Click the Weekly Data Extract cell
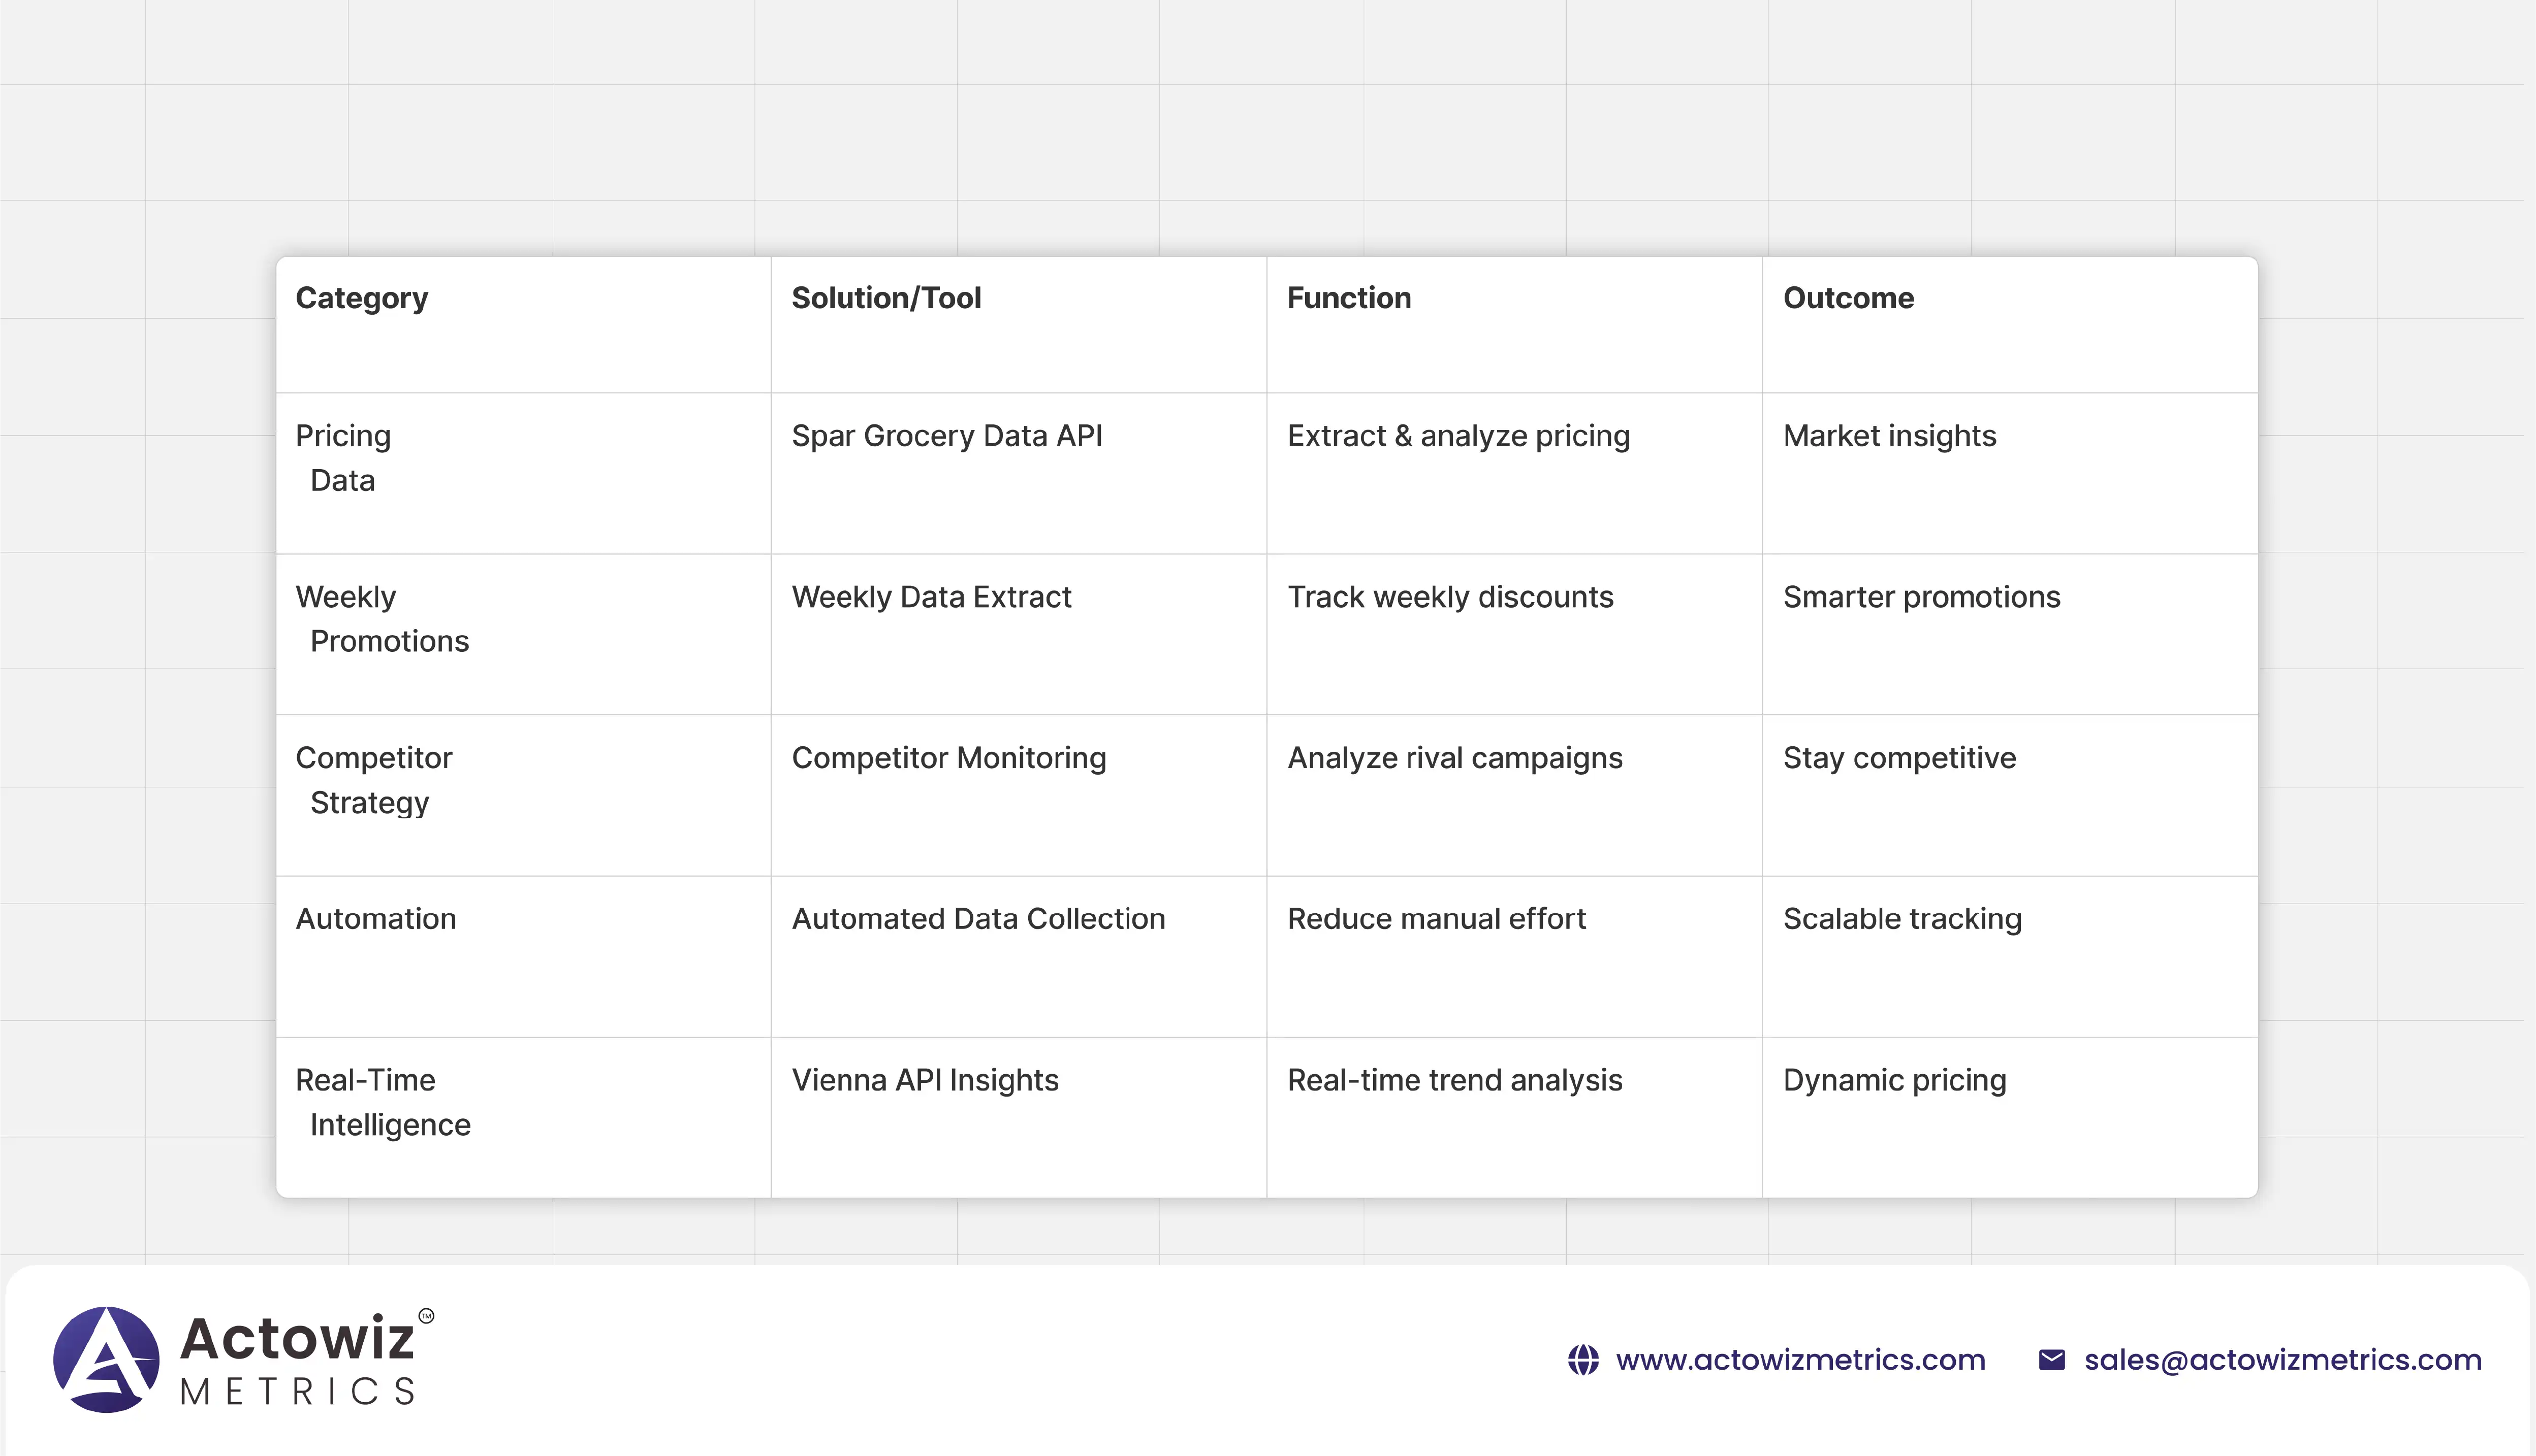The width and height of the screenshot is (2536, 1456). pos(930,597)
